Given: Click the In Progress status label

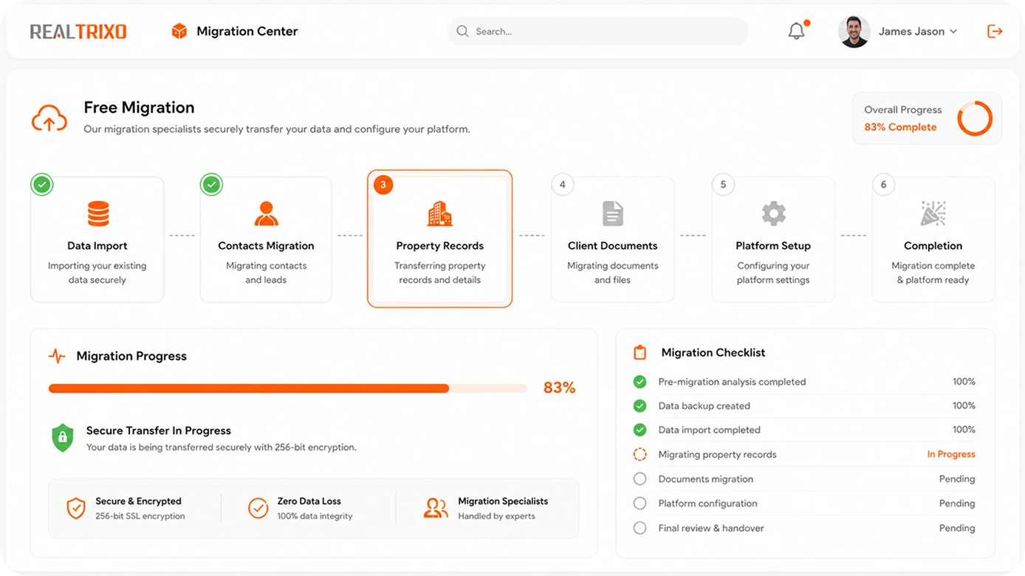Looking at the screenshot, I should click(x=951, y=454).
